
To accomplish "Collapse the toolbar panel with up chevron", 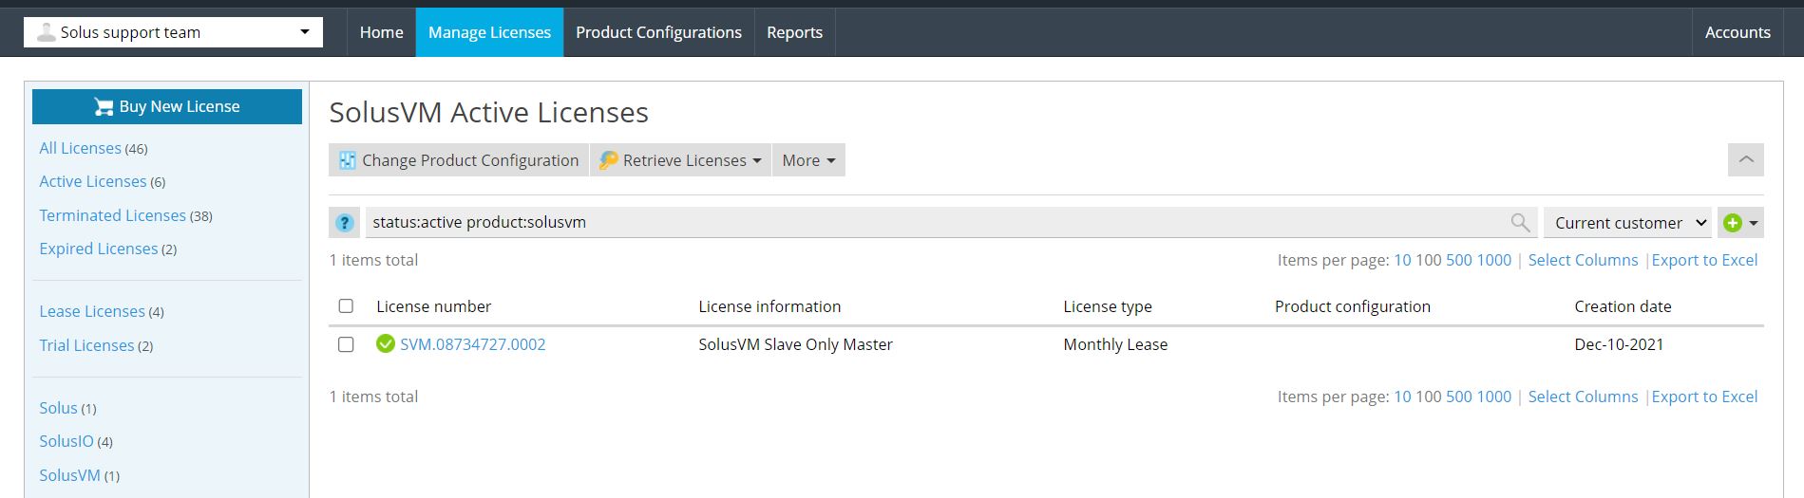I will click(1745, 160).
